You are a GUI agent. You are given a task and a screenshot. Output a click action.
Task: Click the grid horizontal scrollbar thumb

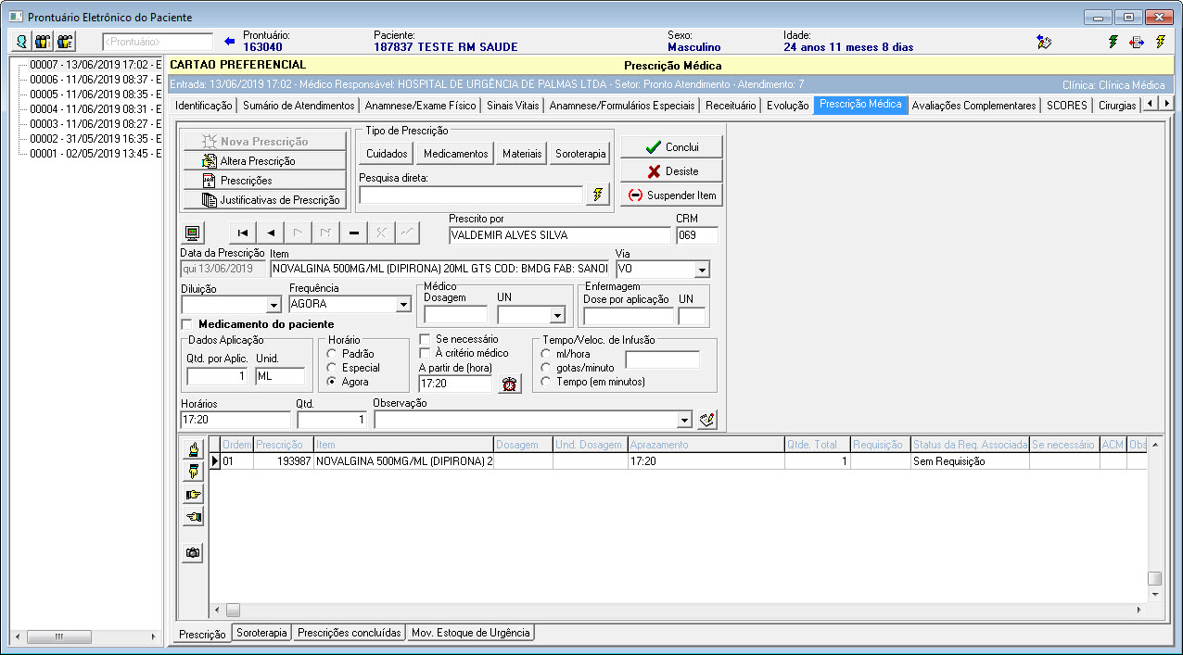tap(233, 610)
